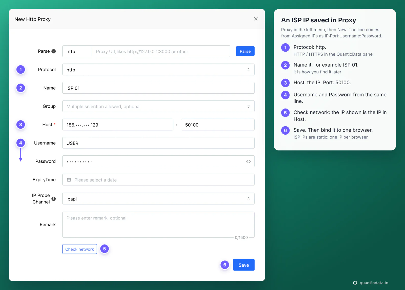
Task: Click the Name field containing ISP 01
Action: 158,88
